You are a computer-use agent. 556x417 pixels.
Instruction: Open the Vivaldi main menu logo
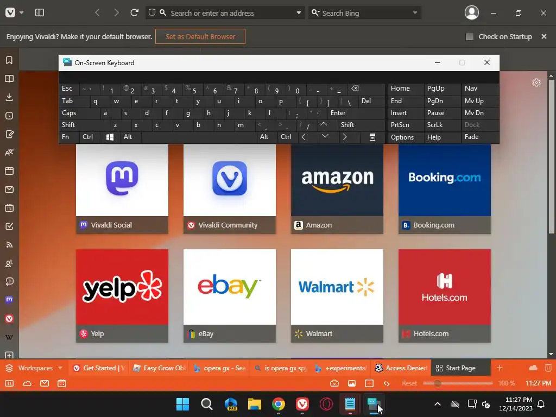[x=10, y=13]
